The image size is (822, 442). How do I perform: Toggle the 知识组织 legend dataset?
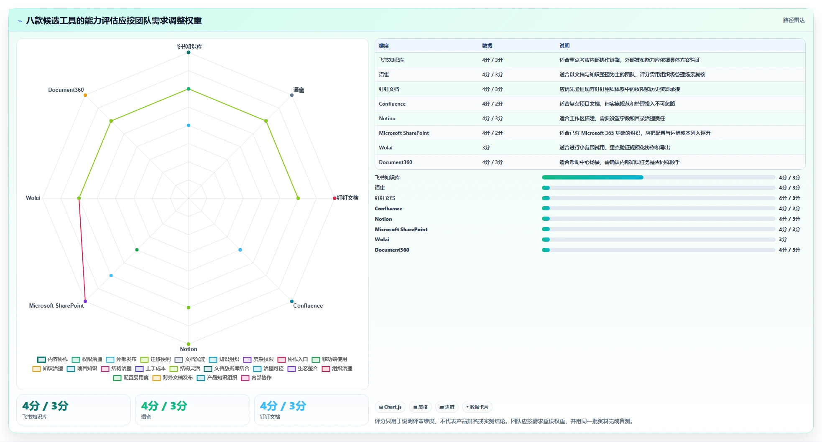[224, 359]
